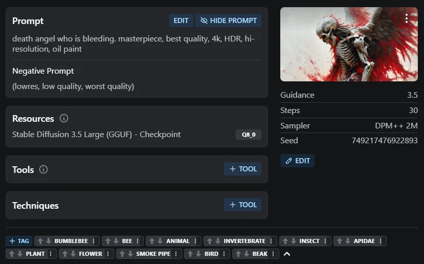The image size is (424, 264).
Task: Open the image three-dot options menu
Action: coord(407,18)
